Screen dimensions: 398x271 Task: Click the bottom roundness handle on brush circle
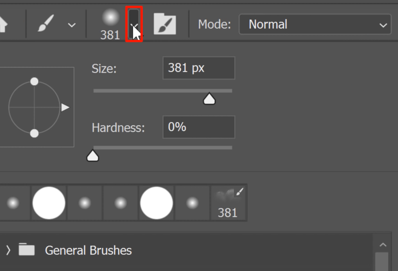point(34,134)
